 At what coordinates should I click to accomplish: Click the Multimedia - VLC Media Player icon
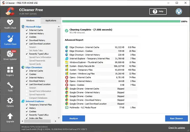[x=66, y=108]
